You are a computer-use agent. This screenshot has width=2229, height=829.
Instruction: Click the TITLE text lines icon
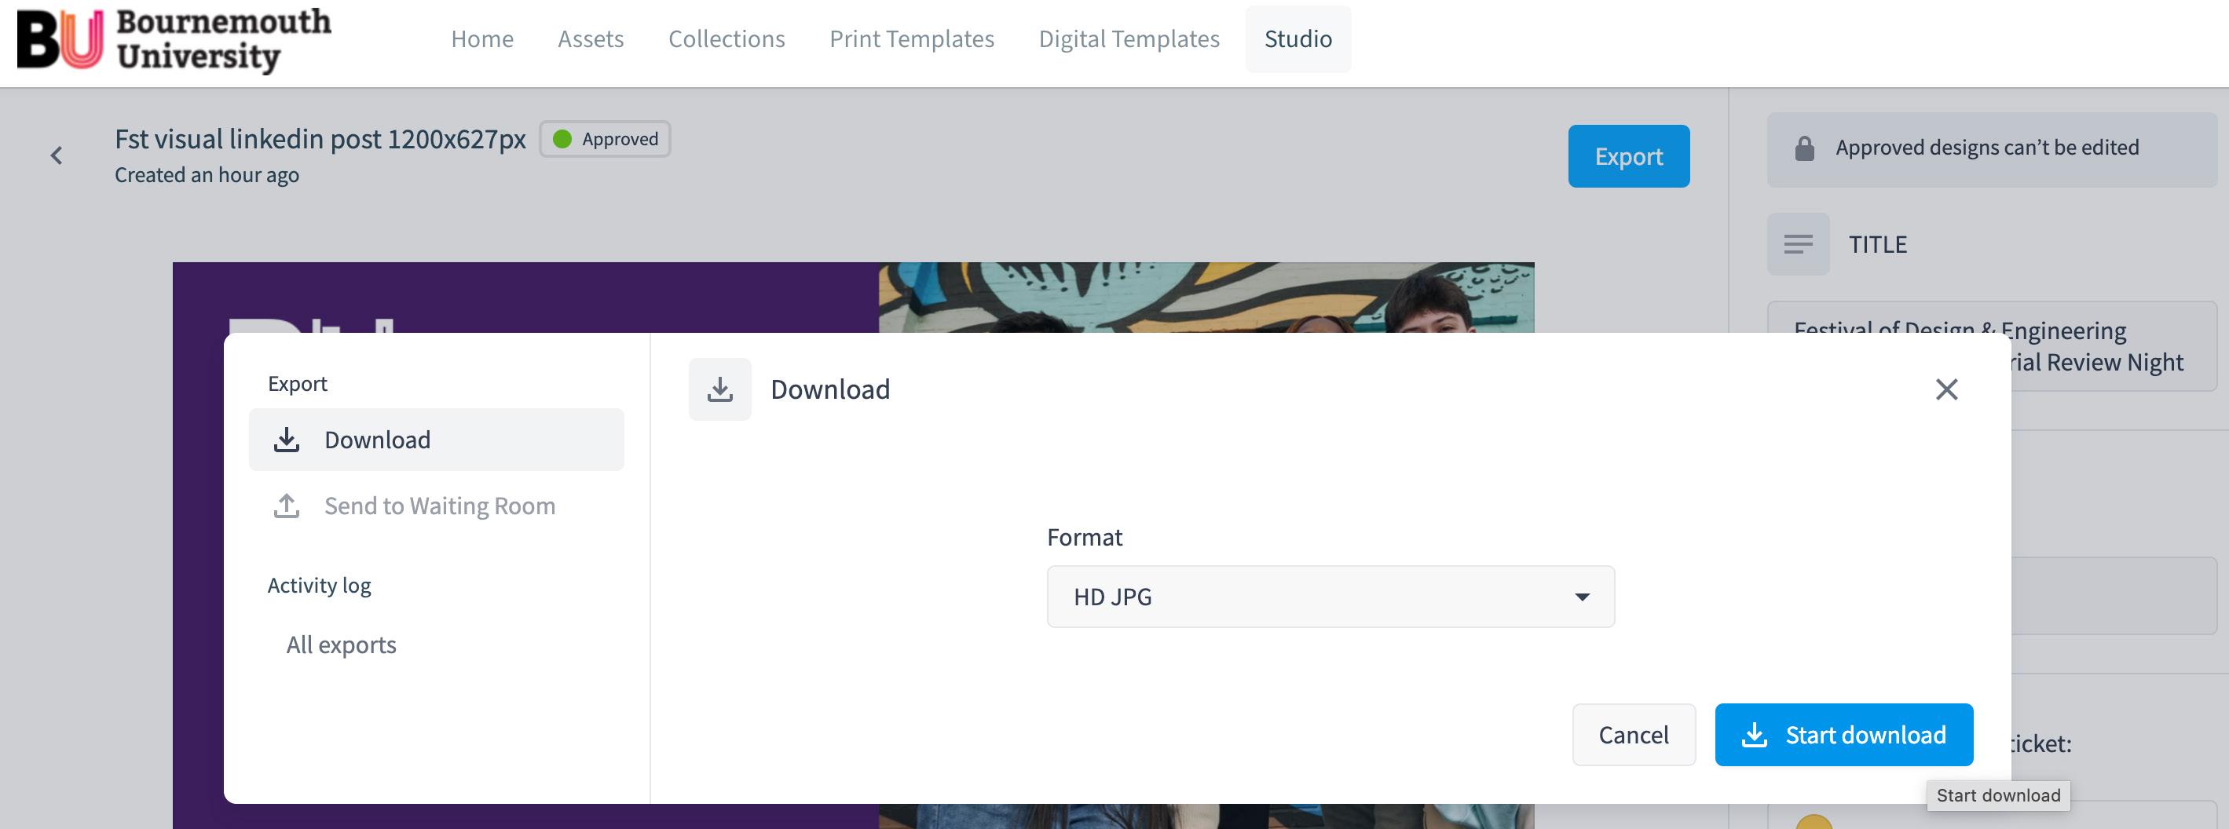(1798, 245)
